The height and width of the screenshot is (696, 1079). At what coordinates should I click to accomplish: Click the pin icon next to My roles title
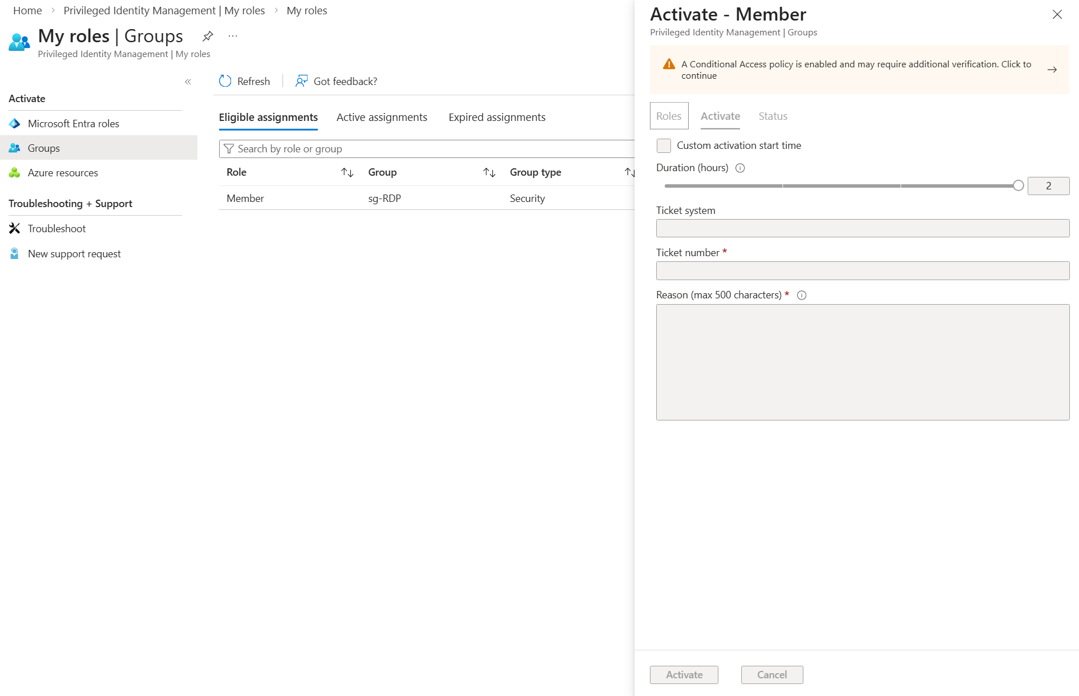coord(208,36)
